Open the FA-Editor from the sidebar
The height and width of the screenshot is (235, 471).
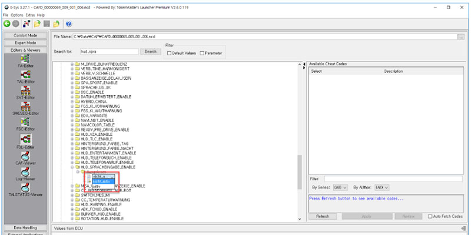(25, 61)
